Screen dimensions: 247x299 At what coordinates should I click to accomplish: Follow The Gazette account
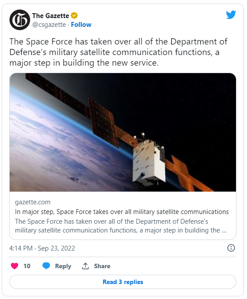[81, 25]
